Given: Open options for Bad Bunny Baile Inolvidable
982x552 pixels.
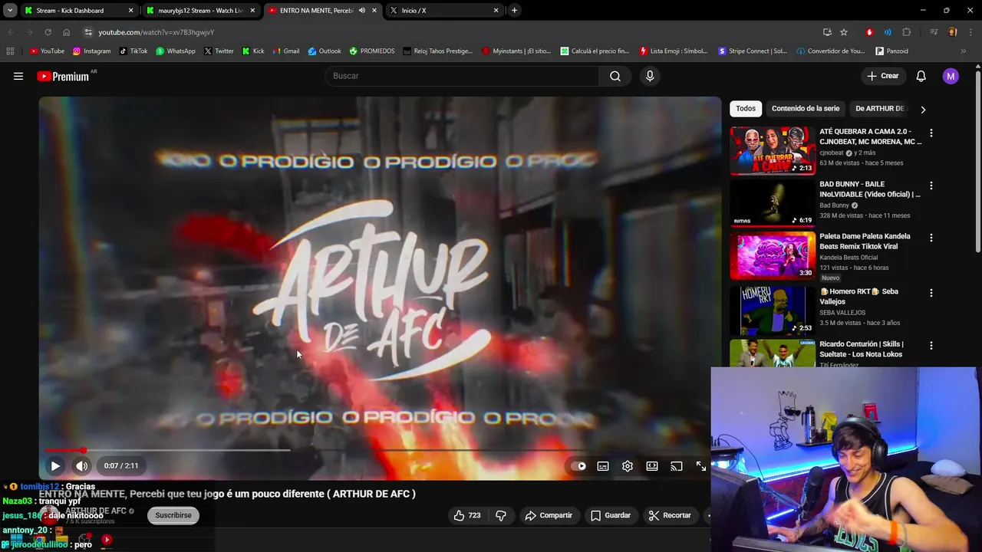Looking at the screenshot, I should click(x=931, y=186).
